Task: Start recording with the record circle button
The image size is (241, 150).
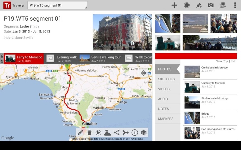Action: (x=187, y=5)
